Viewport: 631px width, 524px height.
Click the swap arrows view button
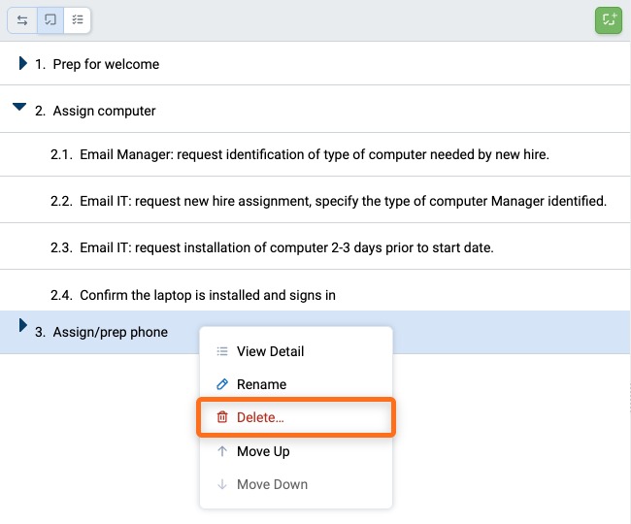coord(22,20)
